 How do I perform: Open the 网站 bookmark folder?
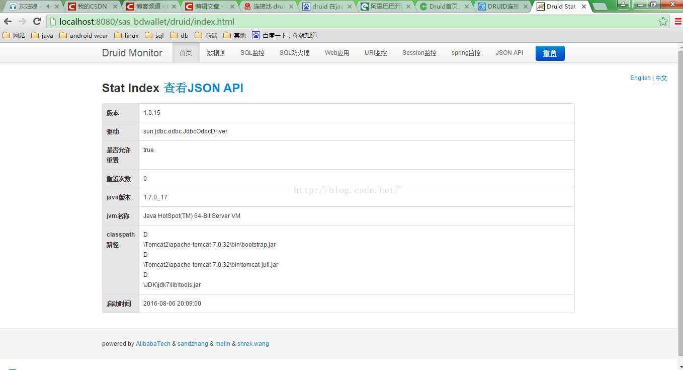[14, 35]
